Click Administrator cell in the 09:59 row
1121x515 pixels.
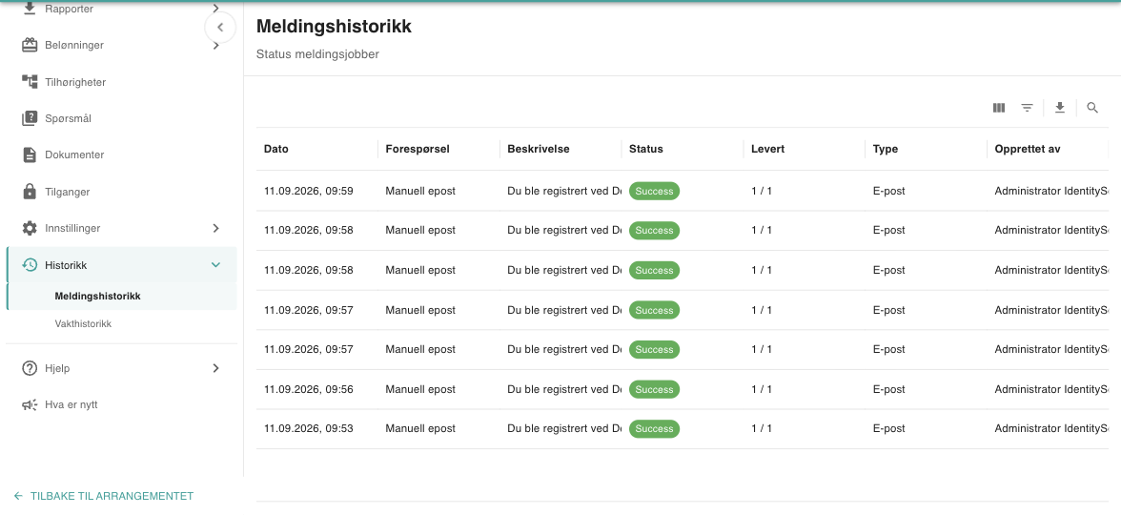click(1050, 191)
